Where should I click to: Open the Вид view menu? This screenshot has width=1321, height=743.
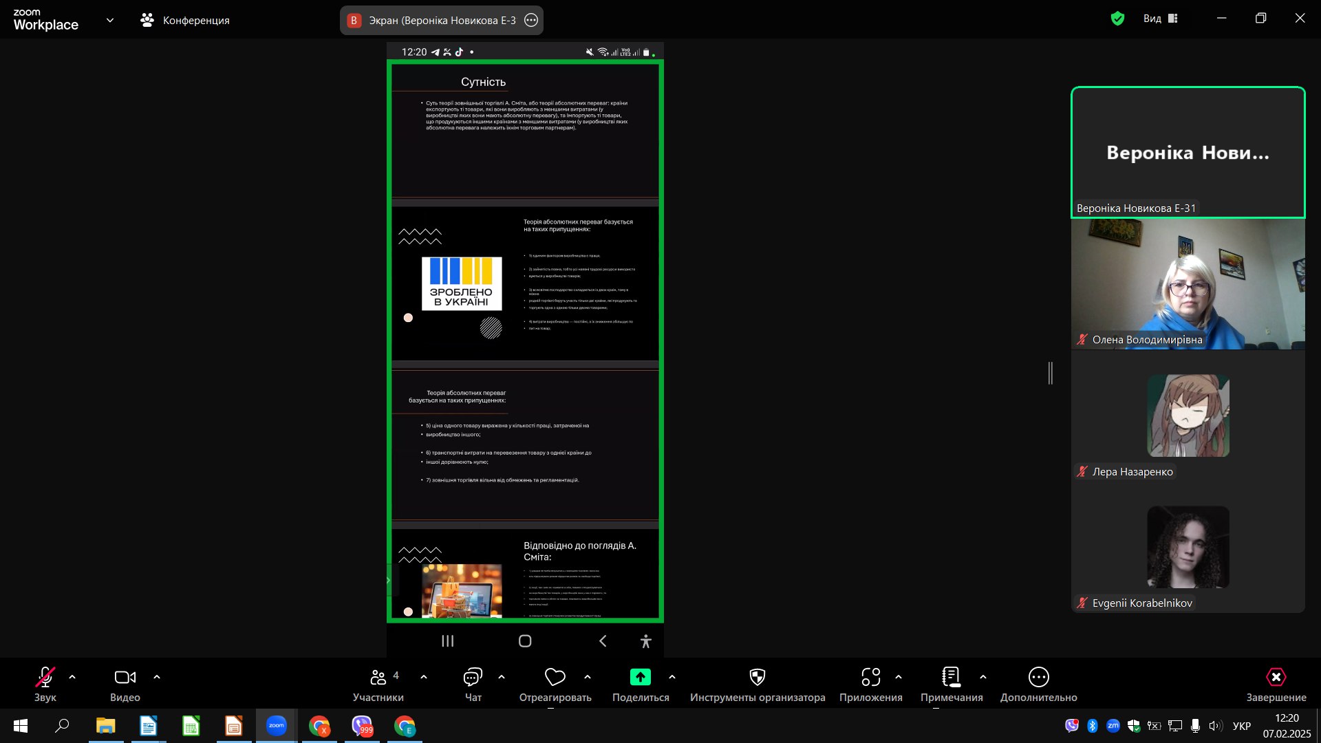(1160, 19)
